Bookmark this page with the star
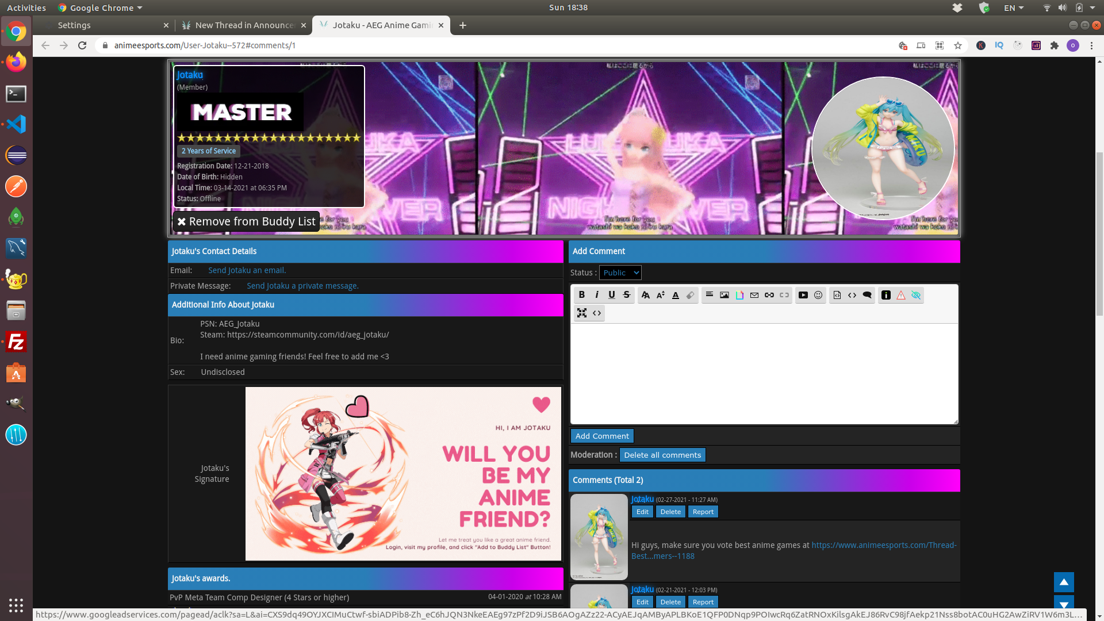The image size is (1104, 621). 958,45
